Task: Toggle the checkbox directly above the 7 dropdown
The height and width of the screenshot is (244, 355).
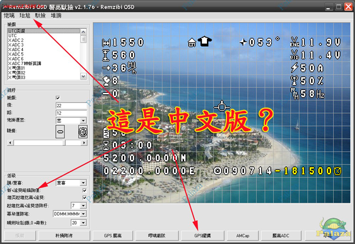Action: click(x=85, y=197)
